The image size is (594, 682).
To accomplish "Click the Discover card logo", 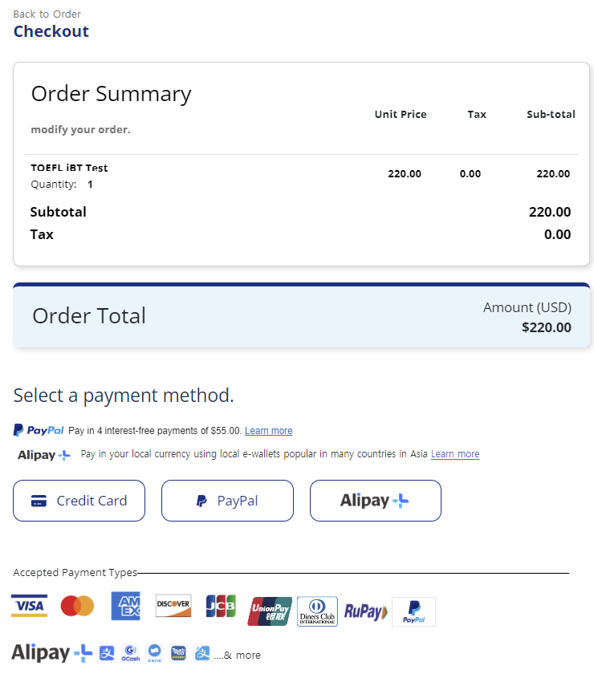I will click(173, 606).
